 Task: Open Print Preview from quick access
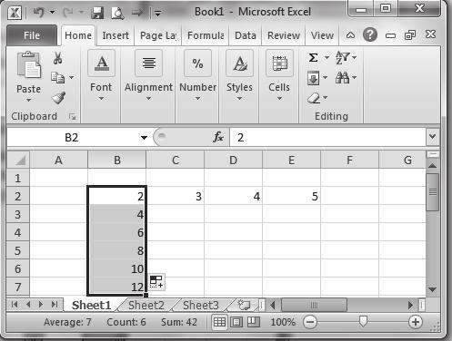click(x=117, y=13)
